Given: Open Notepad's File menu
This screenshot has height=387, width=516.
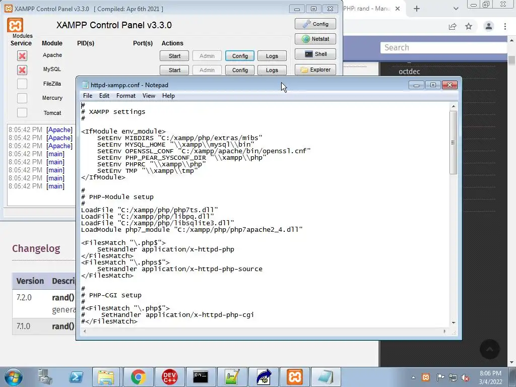Looking at the screenshot, I should (88, 96).
